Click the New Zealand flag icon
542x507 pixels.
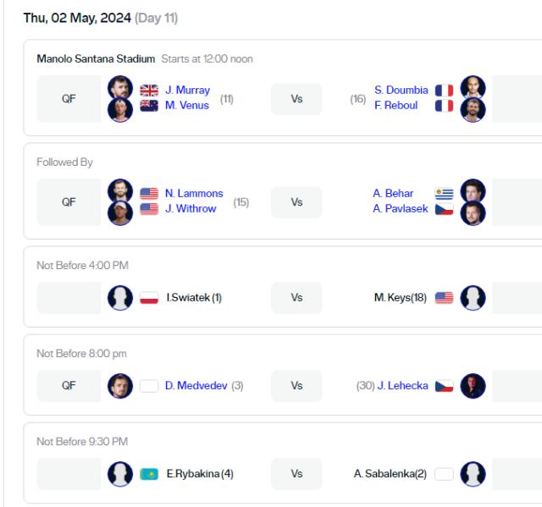point(149,106)
